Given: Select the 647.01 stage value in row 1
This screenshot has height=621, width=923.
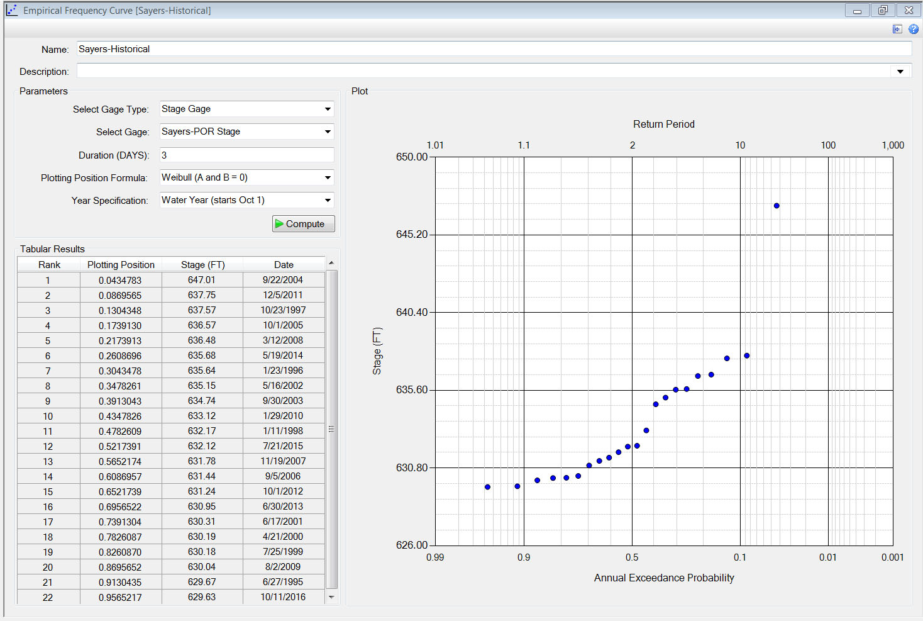Looking at the screenshot, I should coord(202,279).
